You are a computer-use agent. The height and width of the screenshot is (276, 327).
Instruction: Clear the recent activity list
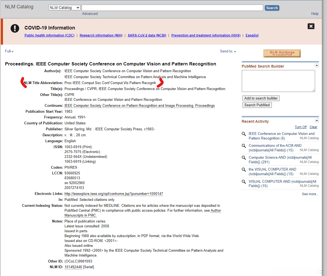point(313,127)
